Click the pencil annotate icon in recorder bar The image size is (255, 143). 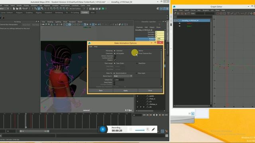[153, 129]
